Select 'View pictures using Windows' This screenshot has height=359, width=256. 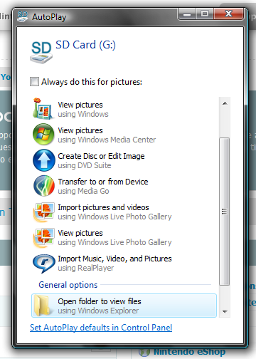pos(124,109)
